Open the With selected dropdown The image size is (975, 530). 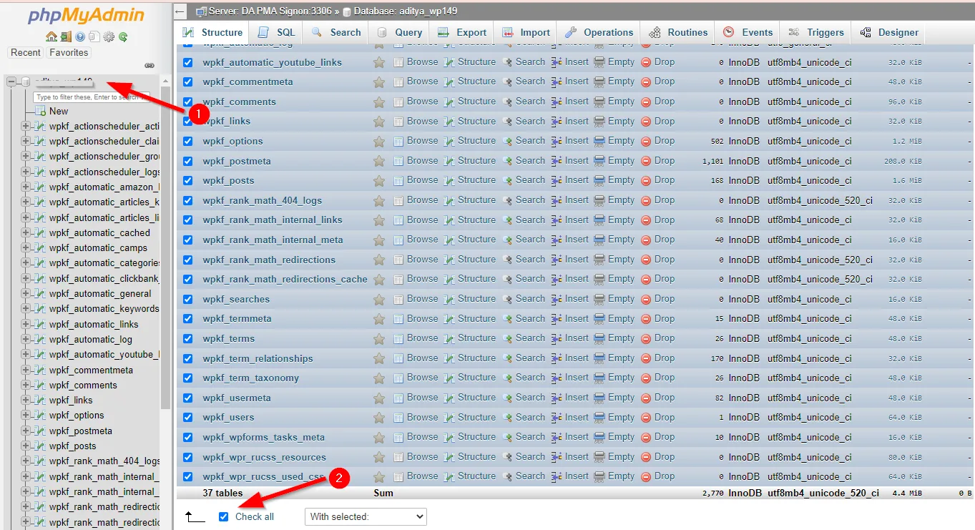point(366,516)
